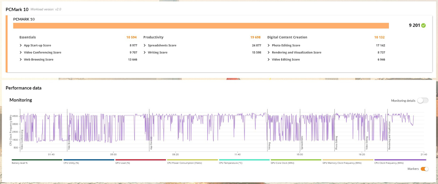Expand the Spreadsheets Score details
This screenshot has height=184, width=438.
coord(144,45)
